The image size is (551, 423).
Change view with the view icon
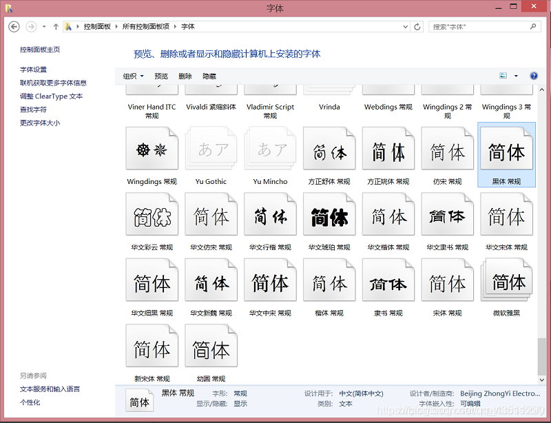tap(503, 76)
